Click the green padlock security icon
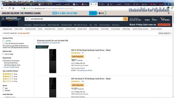Screen dimensions: 174x98 [x=24, y=8]
